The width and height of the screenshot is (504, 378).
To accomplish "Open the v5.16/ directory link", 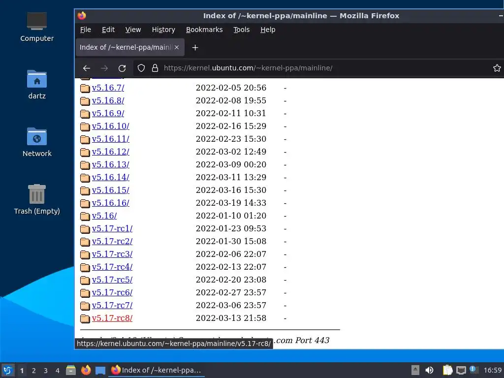I will (x=104, y=216).
